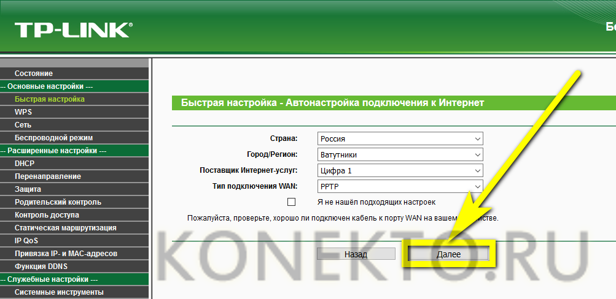Open Привязка IP- и MAC-адресов

[x=74, y=254]
